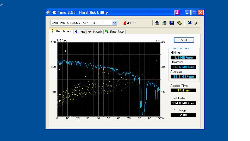Click the benchmark graph area

point(109,79)
